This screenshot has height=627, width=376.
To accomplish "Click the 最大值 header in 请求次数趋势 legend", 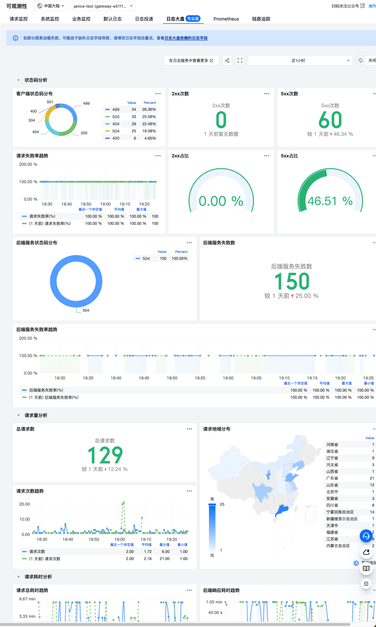I will (x=165, y=545).
